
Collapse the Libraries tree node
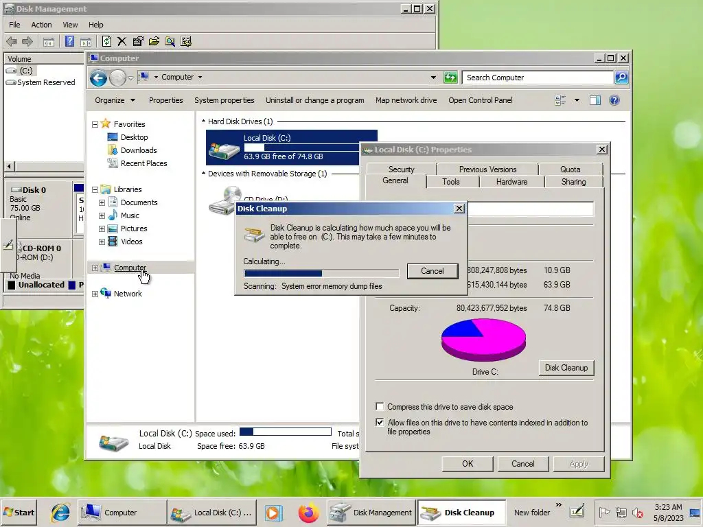pos(95,189)
